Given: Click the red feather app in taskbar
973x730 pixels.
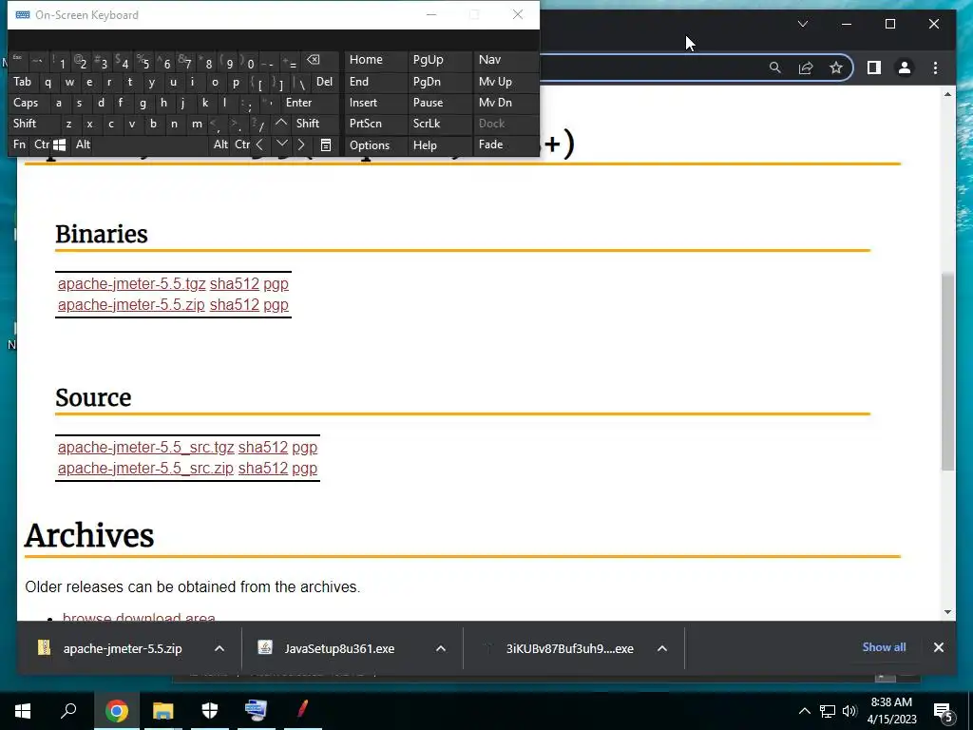Looking at the screenshot, I should tap(302, 709).
